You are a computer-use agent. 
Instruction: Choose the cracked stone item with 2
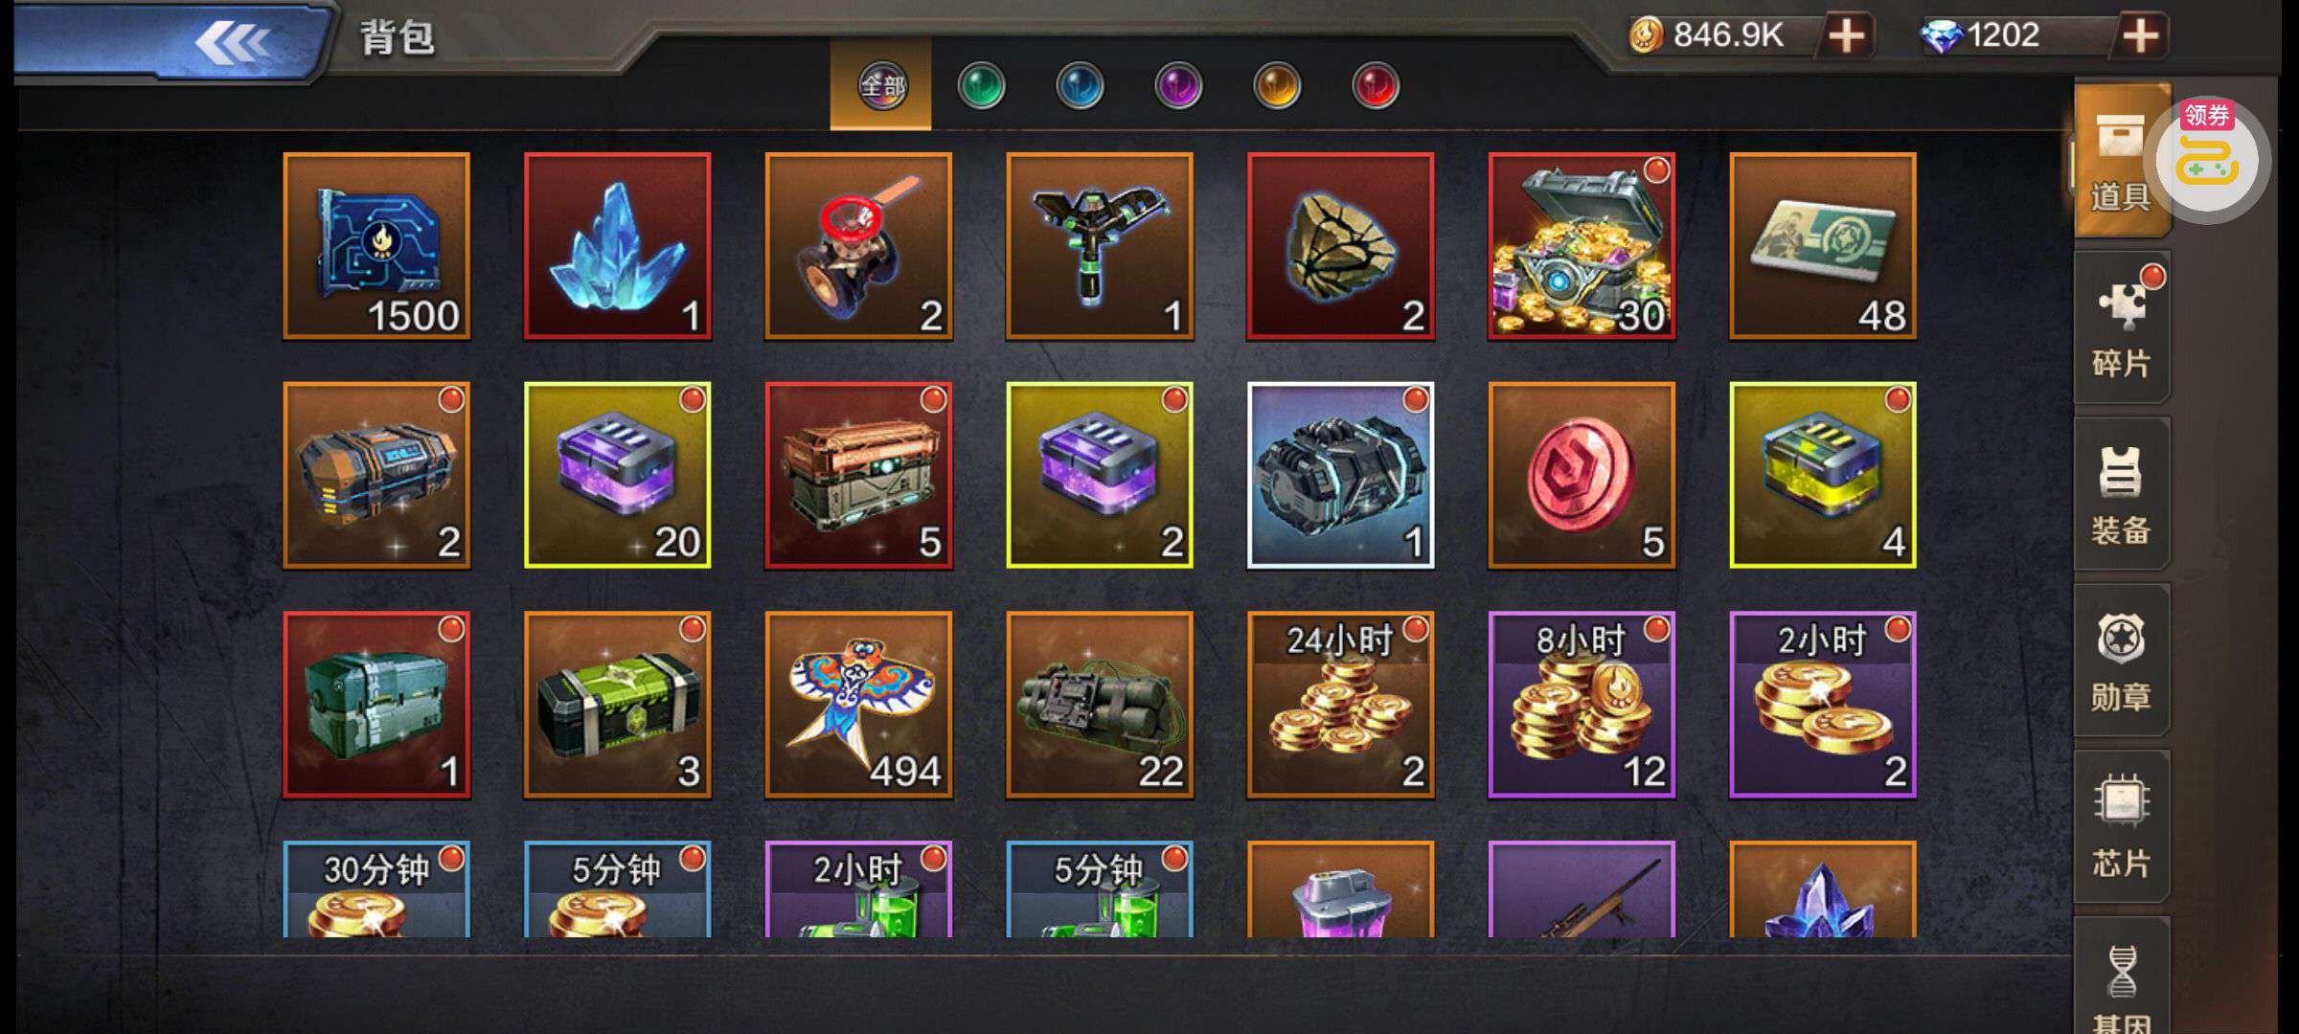click(1340, 246)
